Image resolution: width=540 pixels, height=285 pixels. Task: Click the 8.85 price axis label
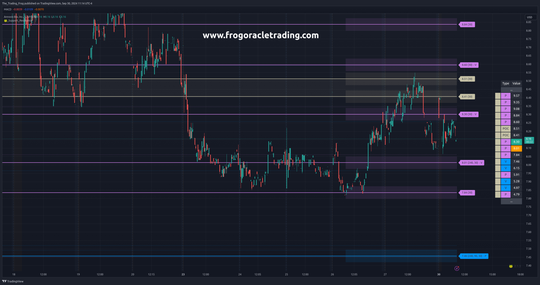pos(529,22)
